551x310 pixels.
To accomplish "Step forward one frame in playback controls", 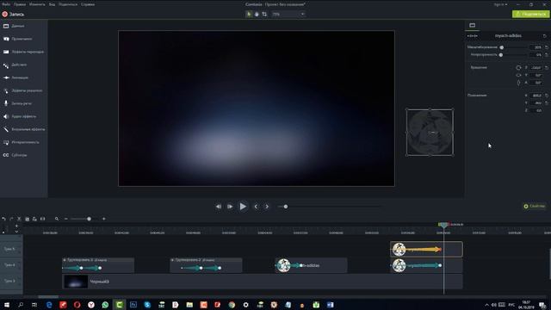I will [x=230, y=207].
